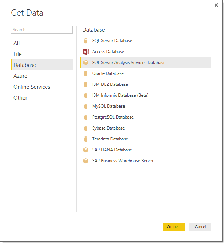The image size is (224, 243).
Task: Go to the Other category
Action: coord(20,98)
